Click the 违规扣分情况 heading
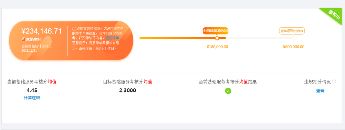 point(317,82)
